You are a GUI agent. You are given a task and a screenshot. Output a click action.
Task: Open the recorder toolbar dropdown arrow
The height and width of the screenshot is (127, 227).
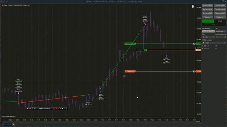click(28, 108)
